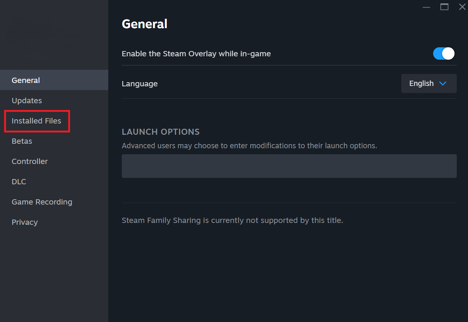This screenshot has height=322, width=468.
Task: Open the Updates section
Action: click(x=27, y=101)
